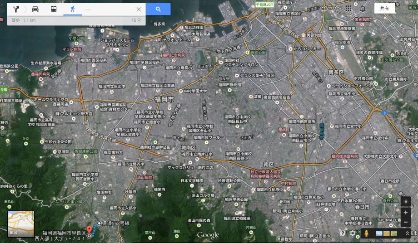
Task: Click the 生の松原海水浴場 label
Action: 46,63
